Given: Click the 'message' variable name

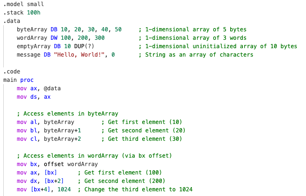Looking at the screenshot, I should pyautogui.click(x=29, y=55).
